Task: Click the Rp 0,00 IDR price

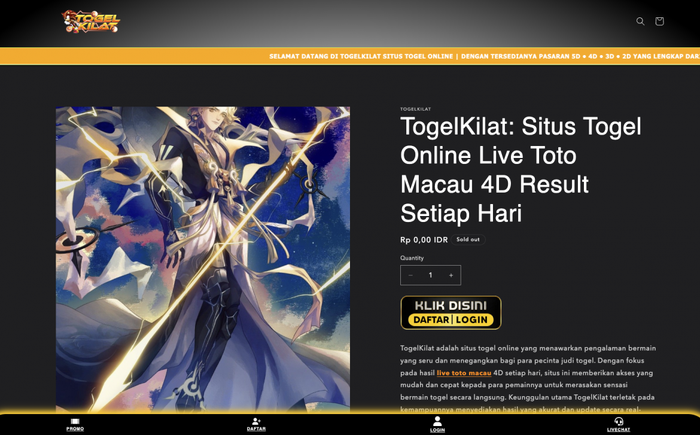Action: point(424,240)
